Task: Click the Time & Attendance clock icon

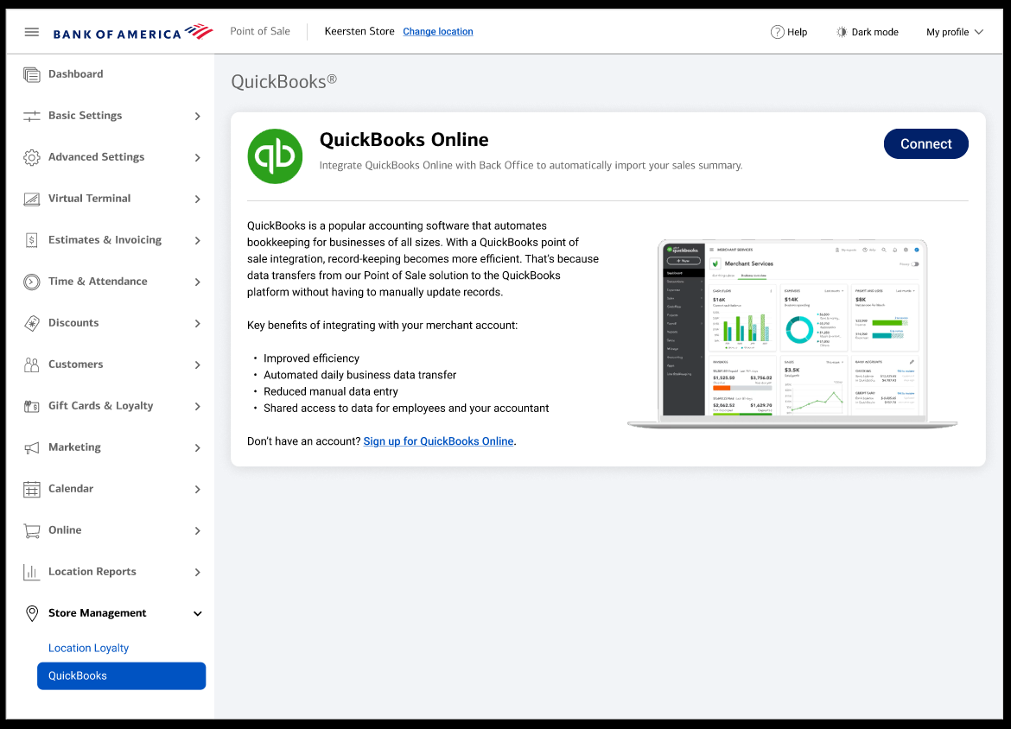Action: (32, 282)
